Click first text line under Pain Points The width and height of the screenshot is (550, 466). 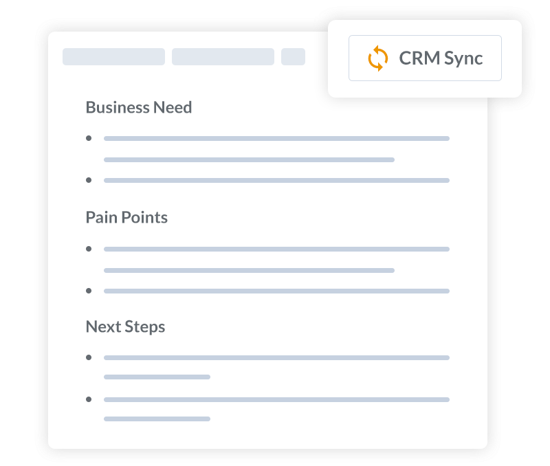click(276, 249)
